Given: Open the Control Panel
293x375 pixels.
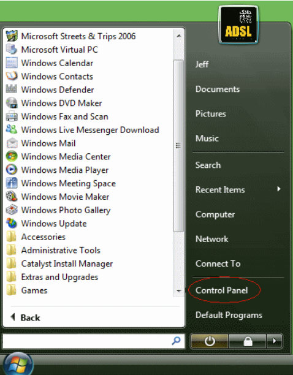Looking at the screenshot, I should 222,290.
